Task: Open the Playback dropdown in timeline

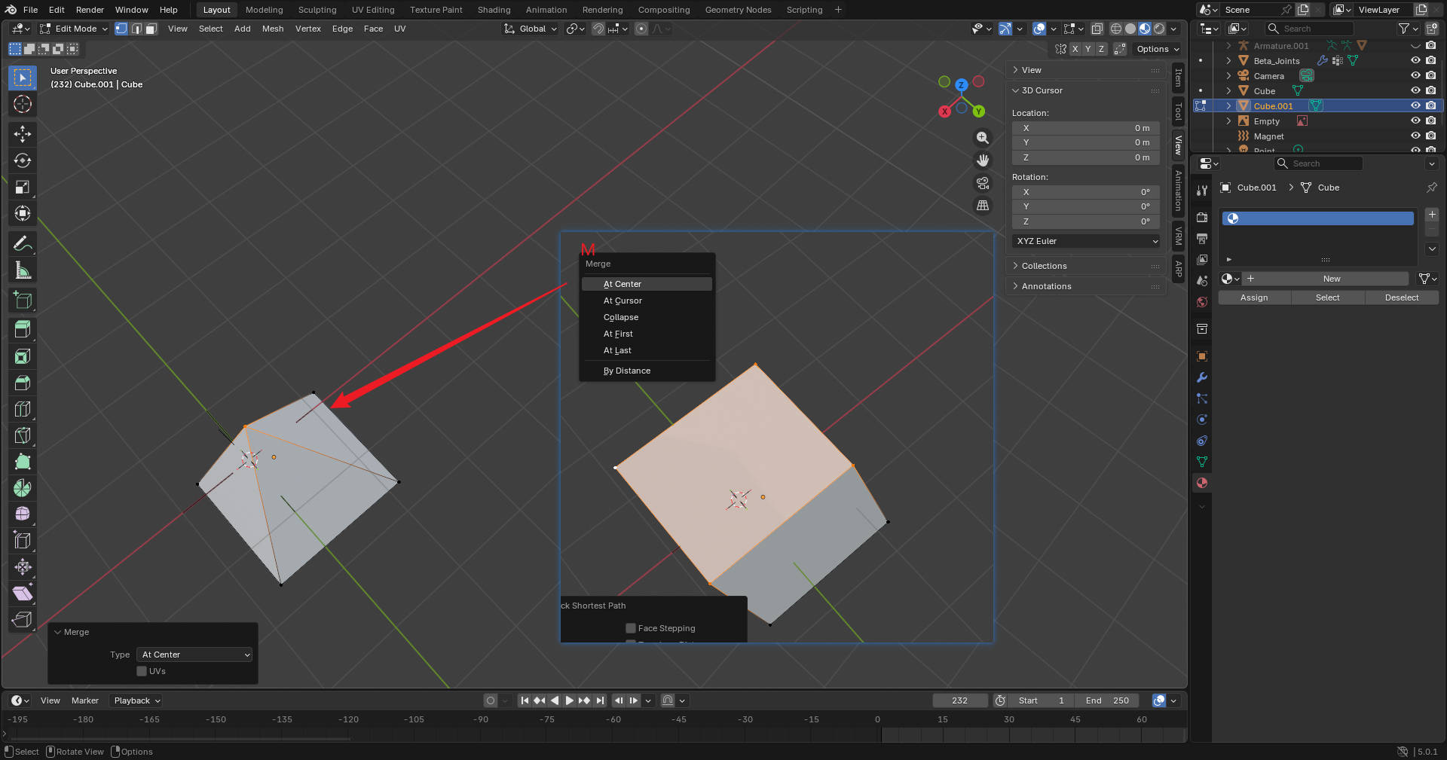Action: (x=136, y=700)
